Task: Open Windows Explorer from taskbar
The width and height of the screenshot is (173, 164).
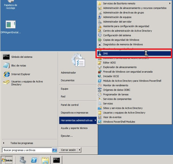Action: pyautogui.click(x=45, y=160)
